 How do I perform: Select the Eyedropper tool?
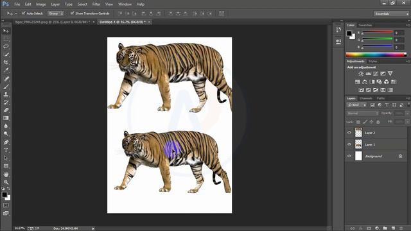pyautogui.click(x=6, y=70)
